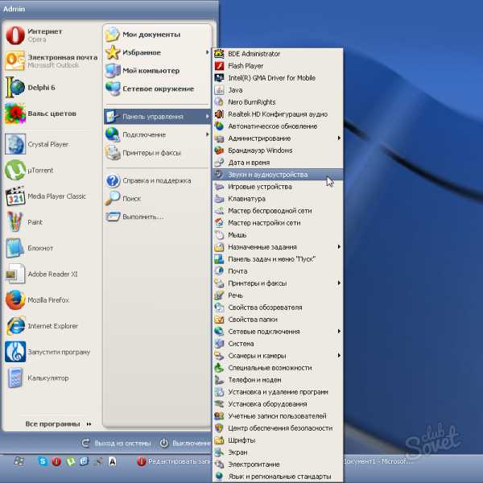Select Intel(R) GMA Driver for Mobile
Image resolution: width=483 pixels, height=483 pixels.
278,78
